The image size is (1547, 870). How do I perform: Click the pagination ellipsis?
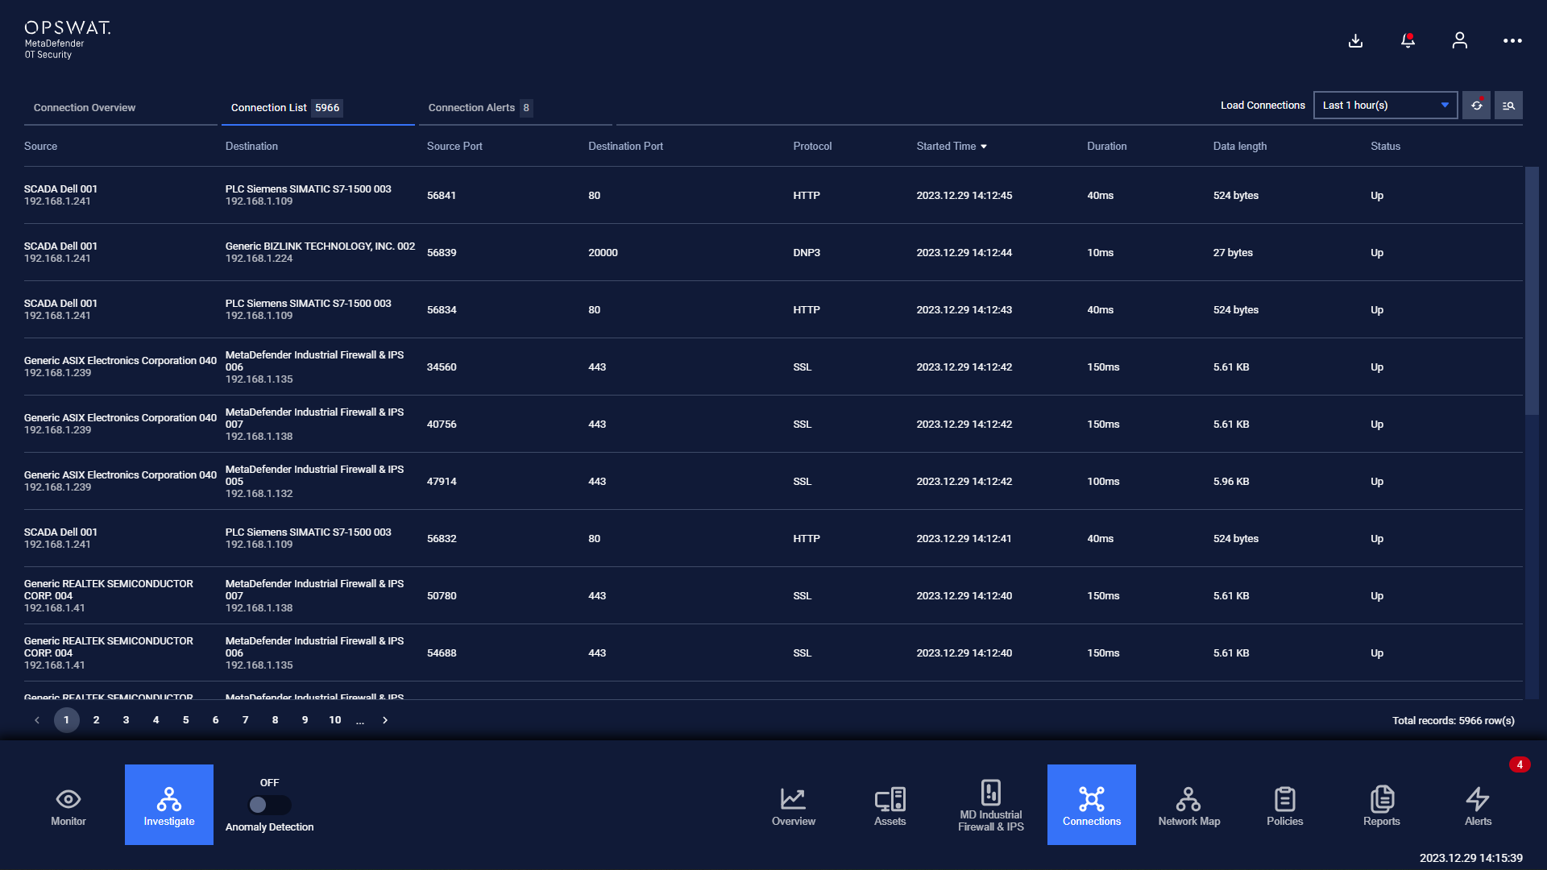360,721
